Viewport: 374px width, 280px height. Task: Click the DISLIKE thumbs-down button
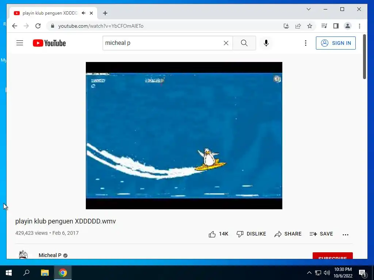251,234
